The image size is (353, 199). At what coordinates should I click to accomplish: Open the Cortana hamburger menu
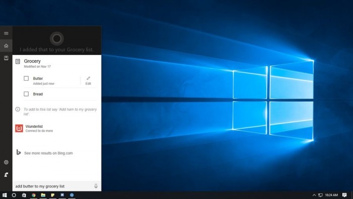(x=6, y=33)
